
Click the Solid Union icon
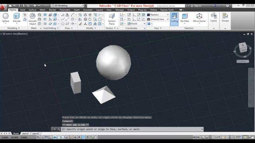[x=45, y=15]
